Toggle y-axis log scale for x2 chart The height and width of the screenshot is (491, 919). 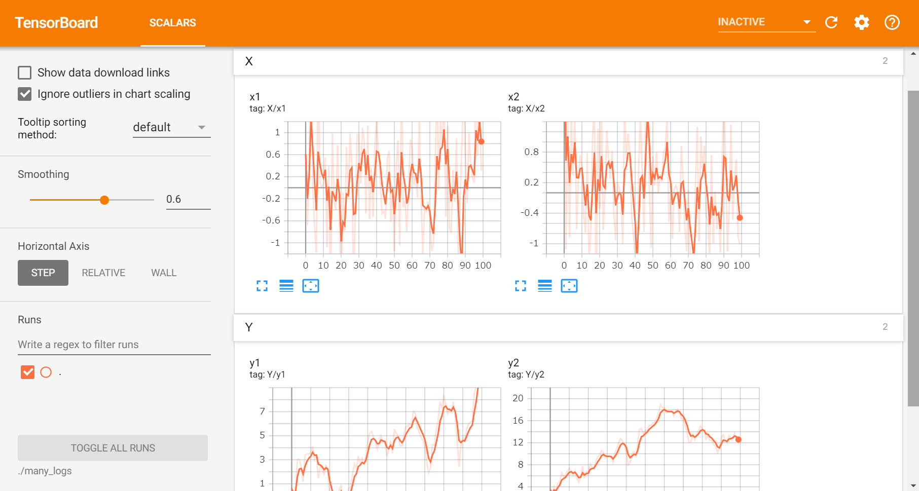point(545,286)
